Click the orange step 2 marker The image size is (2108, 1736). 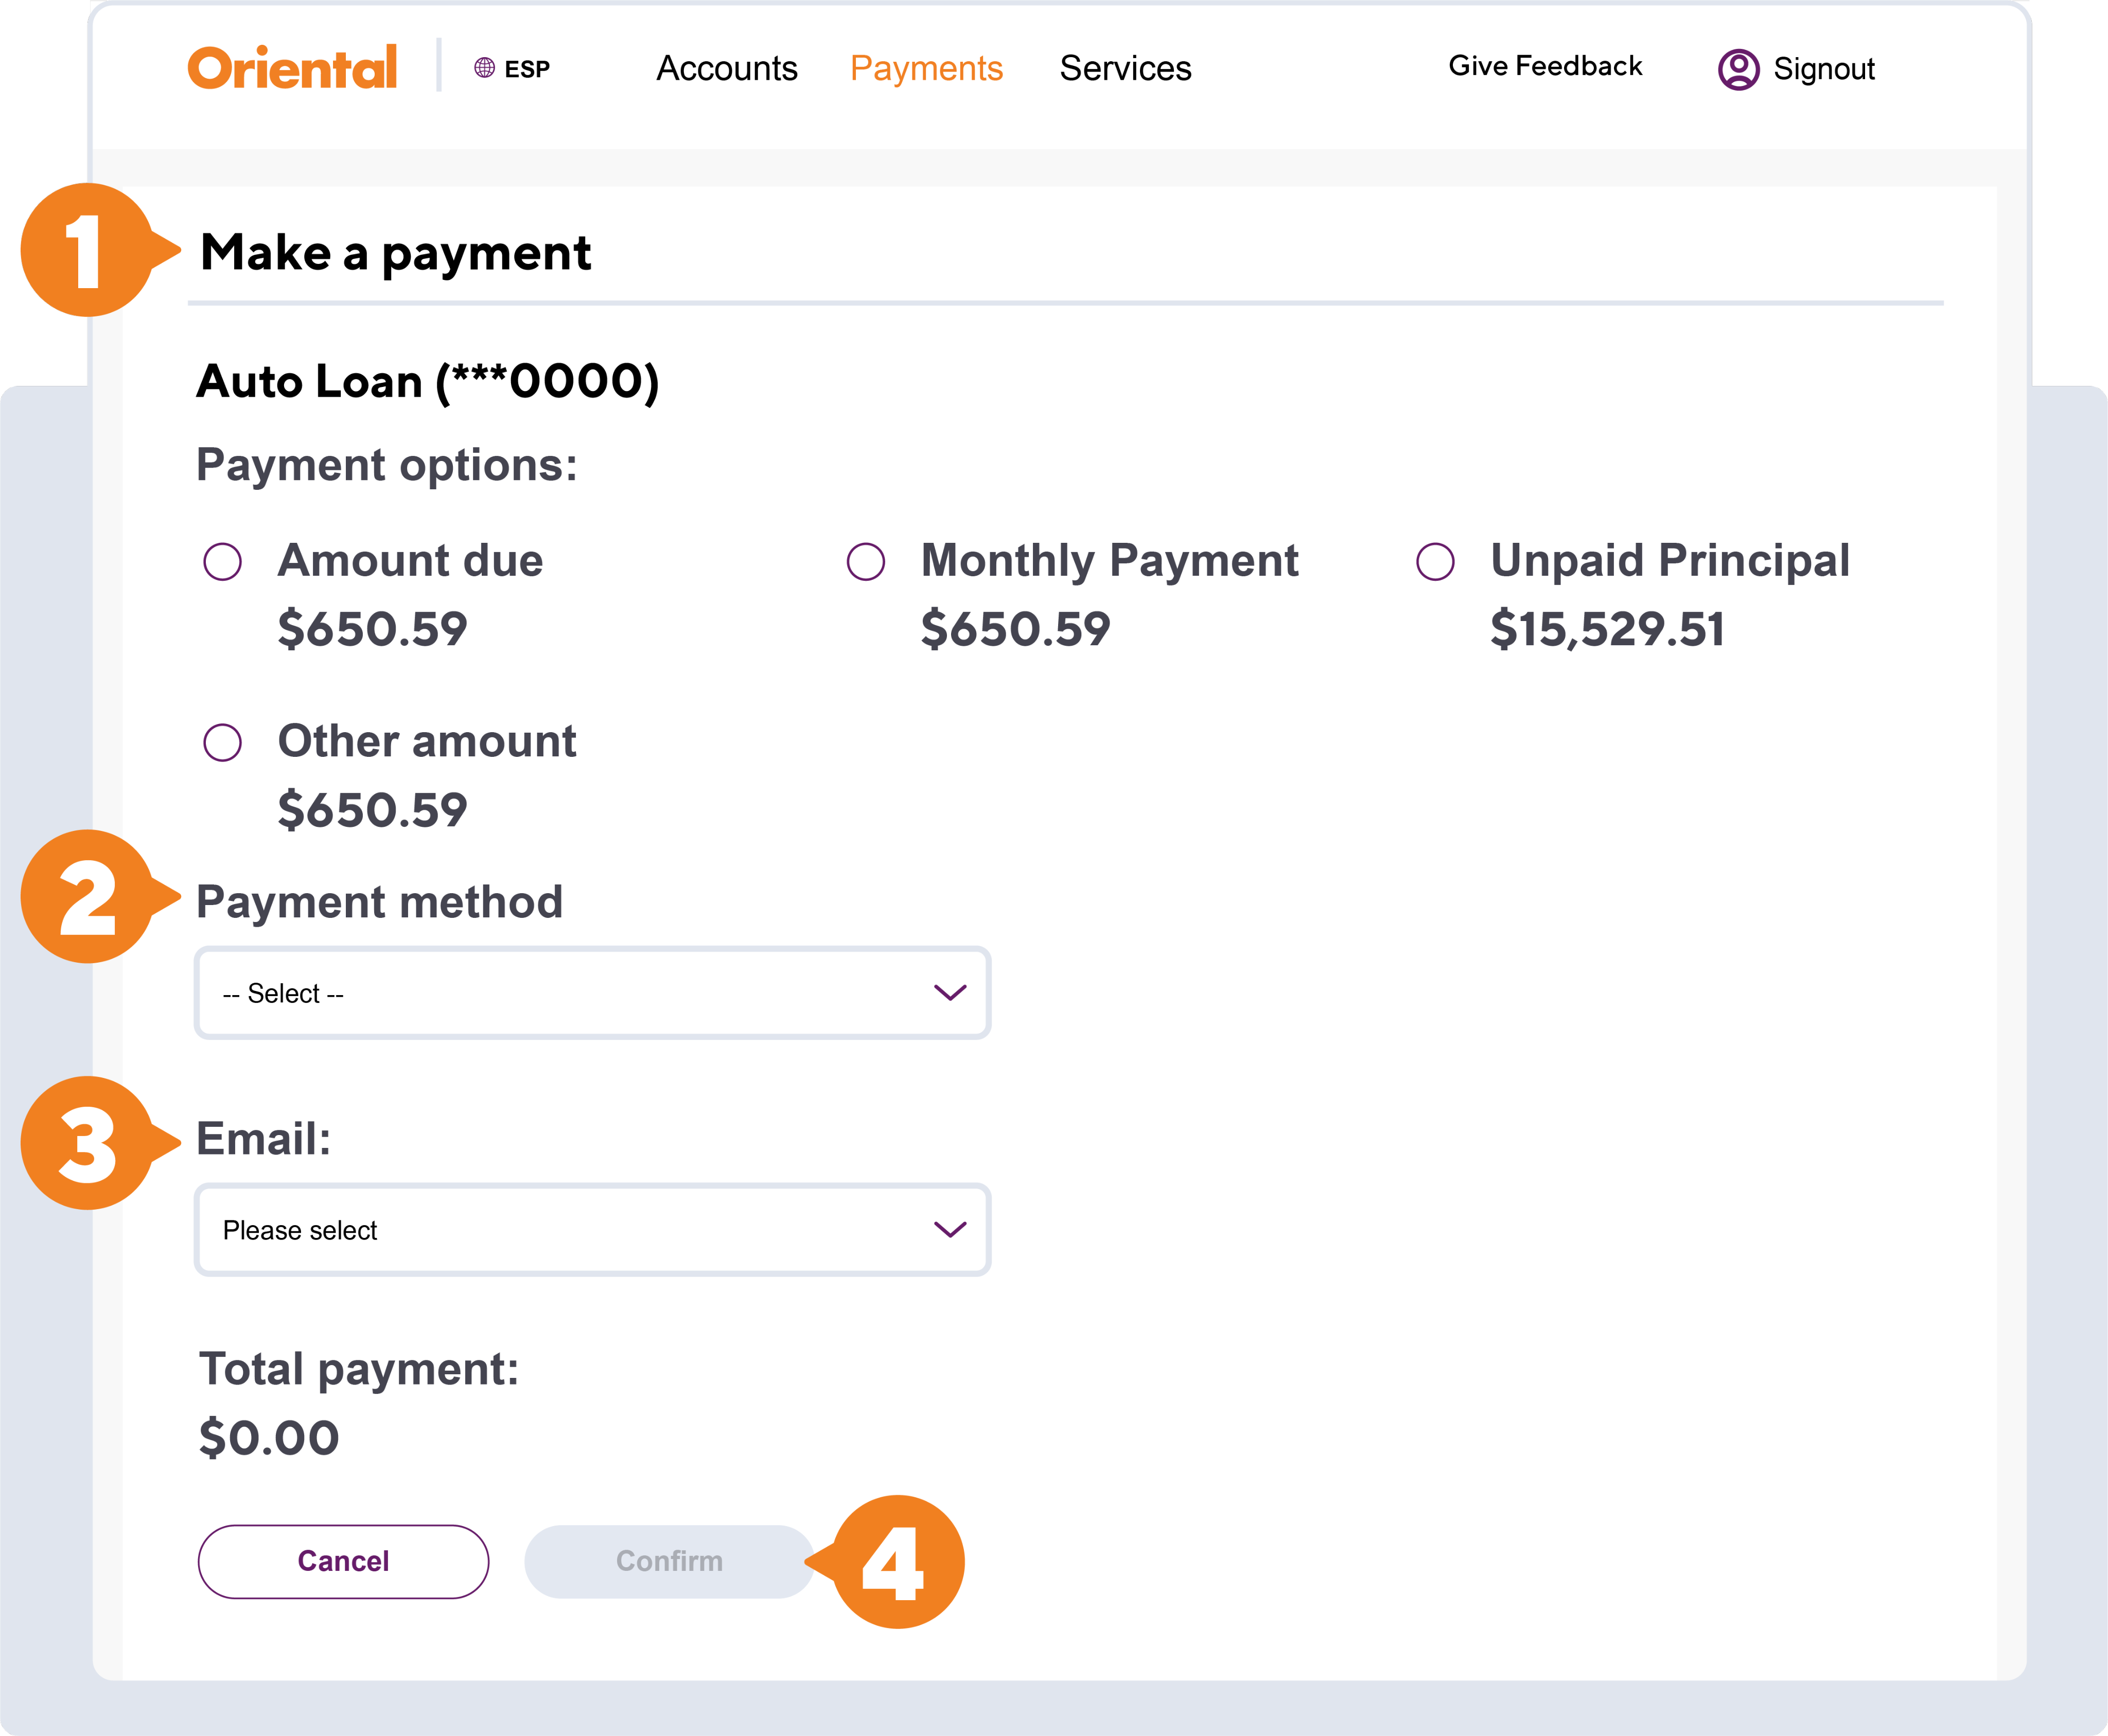coord(87,897)
